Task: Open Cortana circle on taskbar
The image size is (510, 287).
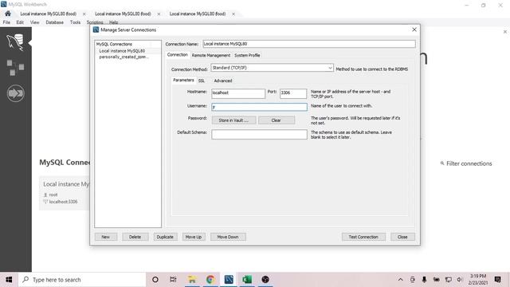Action: tap(155, 280)
